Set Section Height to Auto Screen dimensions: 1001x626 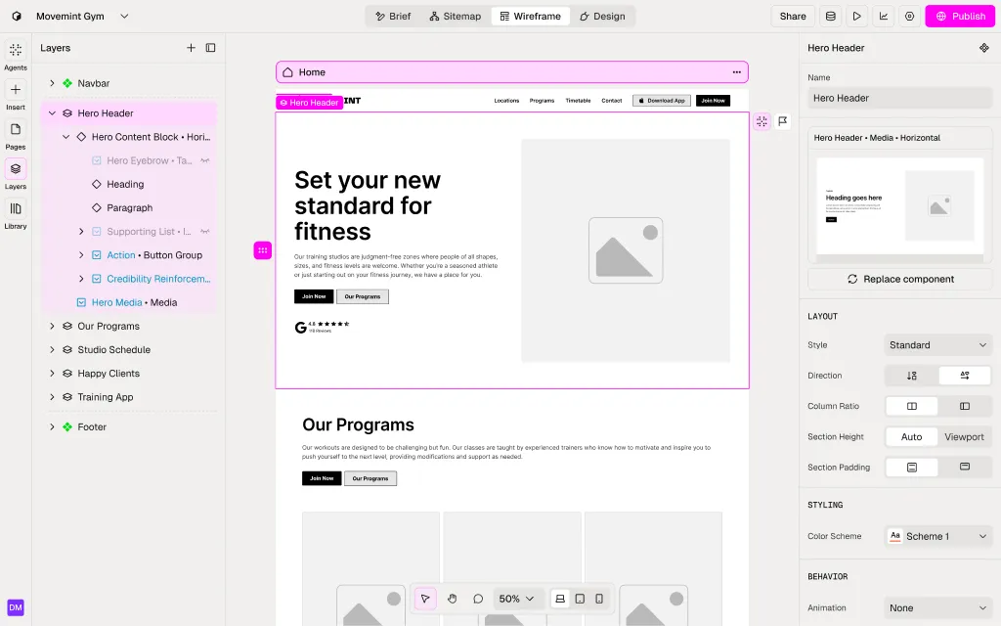pyautogui.click(x=912, y=437)
